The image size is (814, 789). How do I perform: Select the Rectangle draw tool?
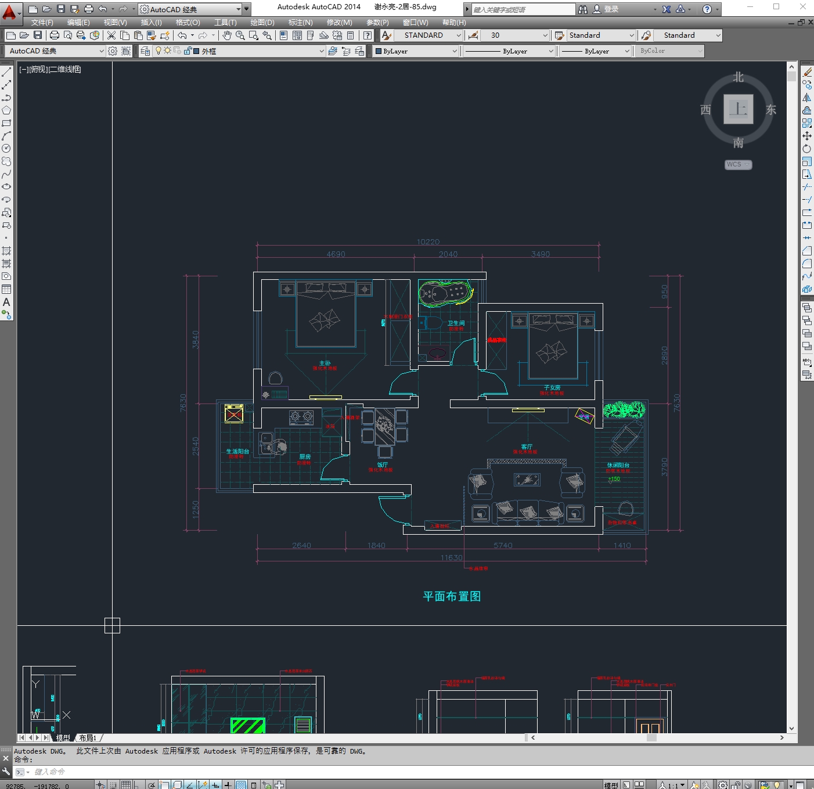click(6, 123)
